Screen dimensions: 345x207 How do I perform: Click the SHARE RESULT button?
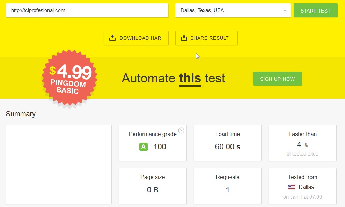point(206,38)
